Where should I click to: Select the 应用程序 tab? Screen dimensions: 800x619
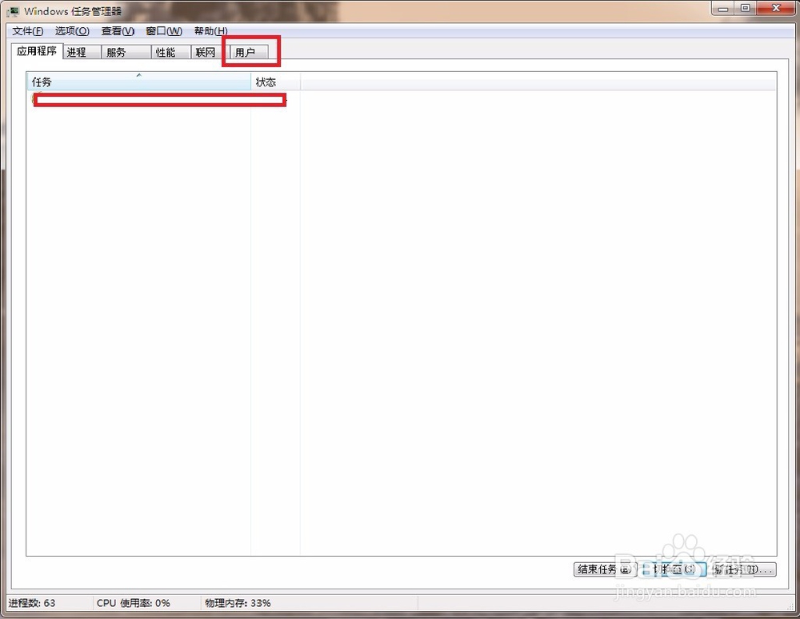click(36, 50)
